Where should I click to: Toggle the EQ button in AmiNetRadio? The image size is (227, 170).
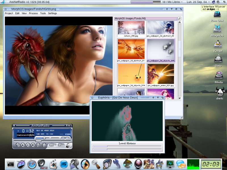tap(63, 138)
